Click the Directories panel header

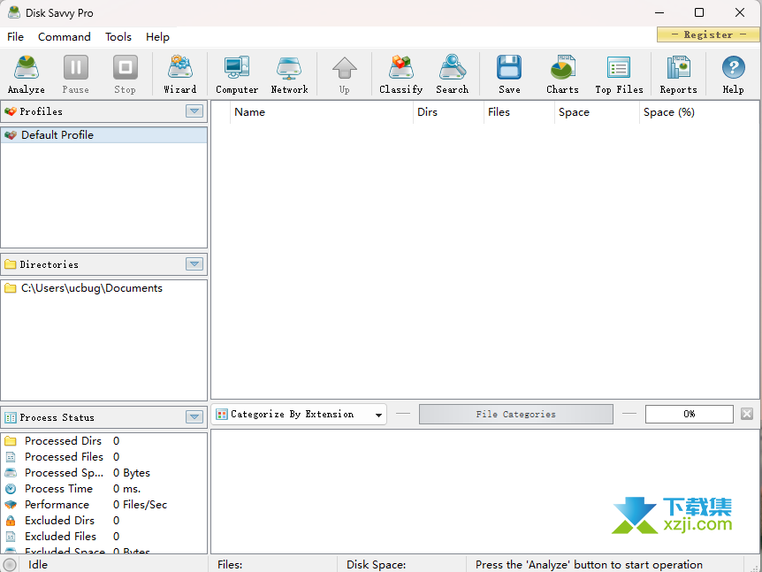pyautogui.click(x=104, y=263)
